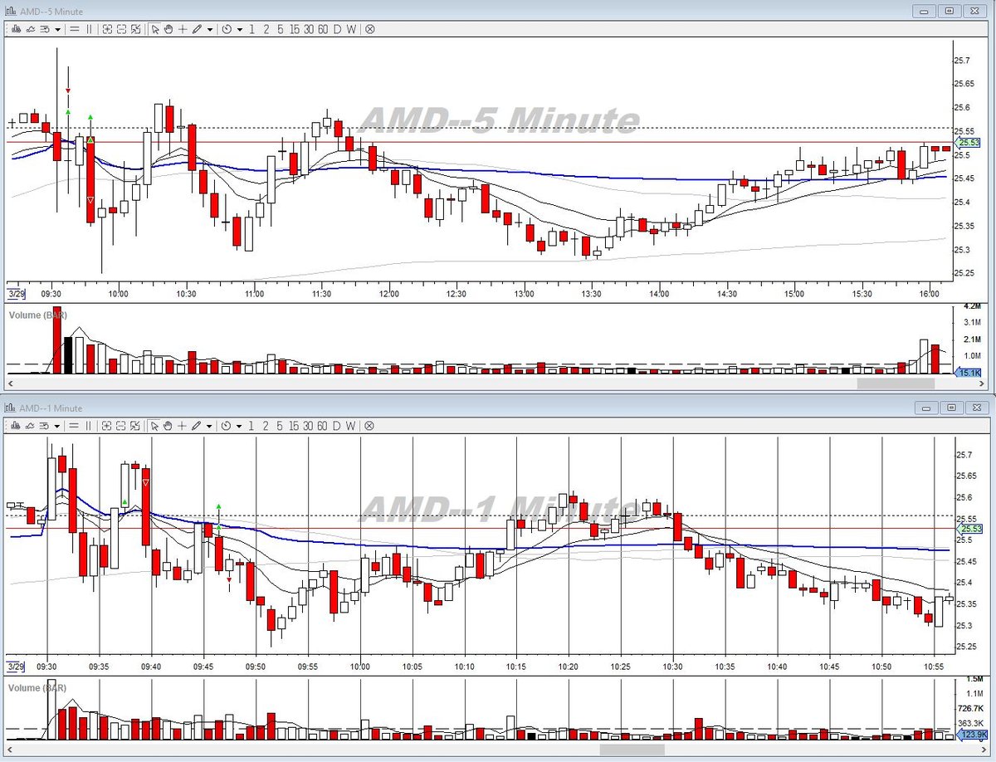
Task: Choose 30 interval in 5 Minute window toolbar
Action: 309,29
